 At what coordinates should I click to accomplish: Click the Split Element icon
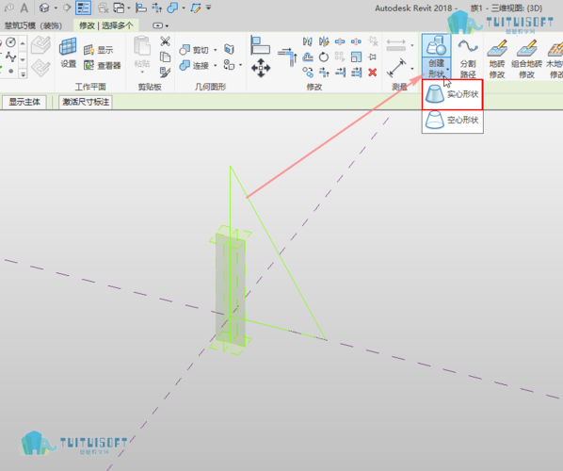(340, 41)
